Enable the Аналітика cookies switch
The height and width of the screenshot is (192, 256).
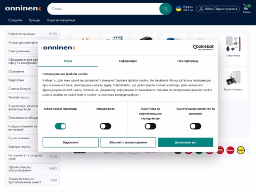coord(150,126)
